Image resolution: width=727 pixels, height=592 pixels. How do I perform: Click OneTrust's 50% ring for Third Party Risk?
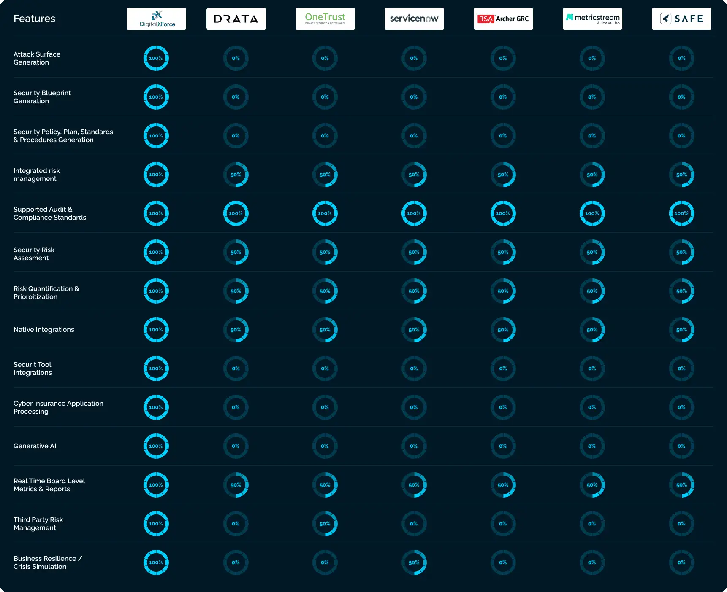325,524
